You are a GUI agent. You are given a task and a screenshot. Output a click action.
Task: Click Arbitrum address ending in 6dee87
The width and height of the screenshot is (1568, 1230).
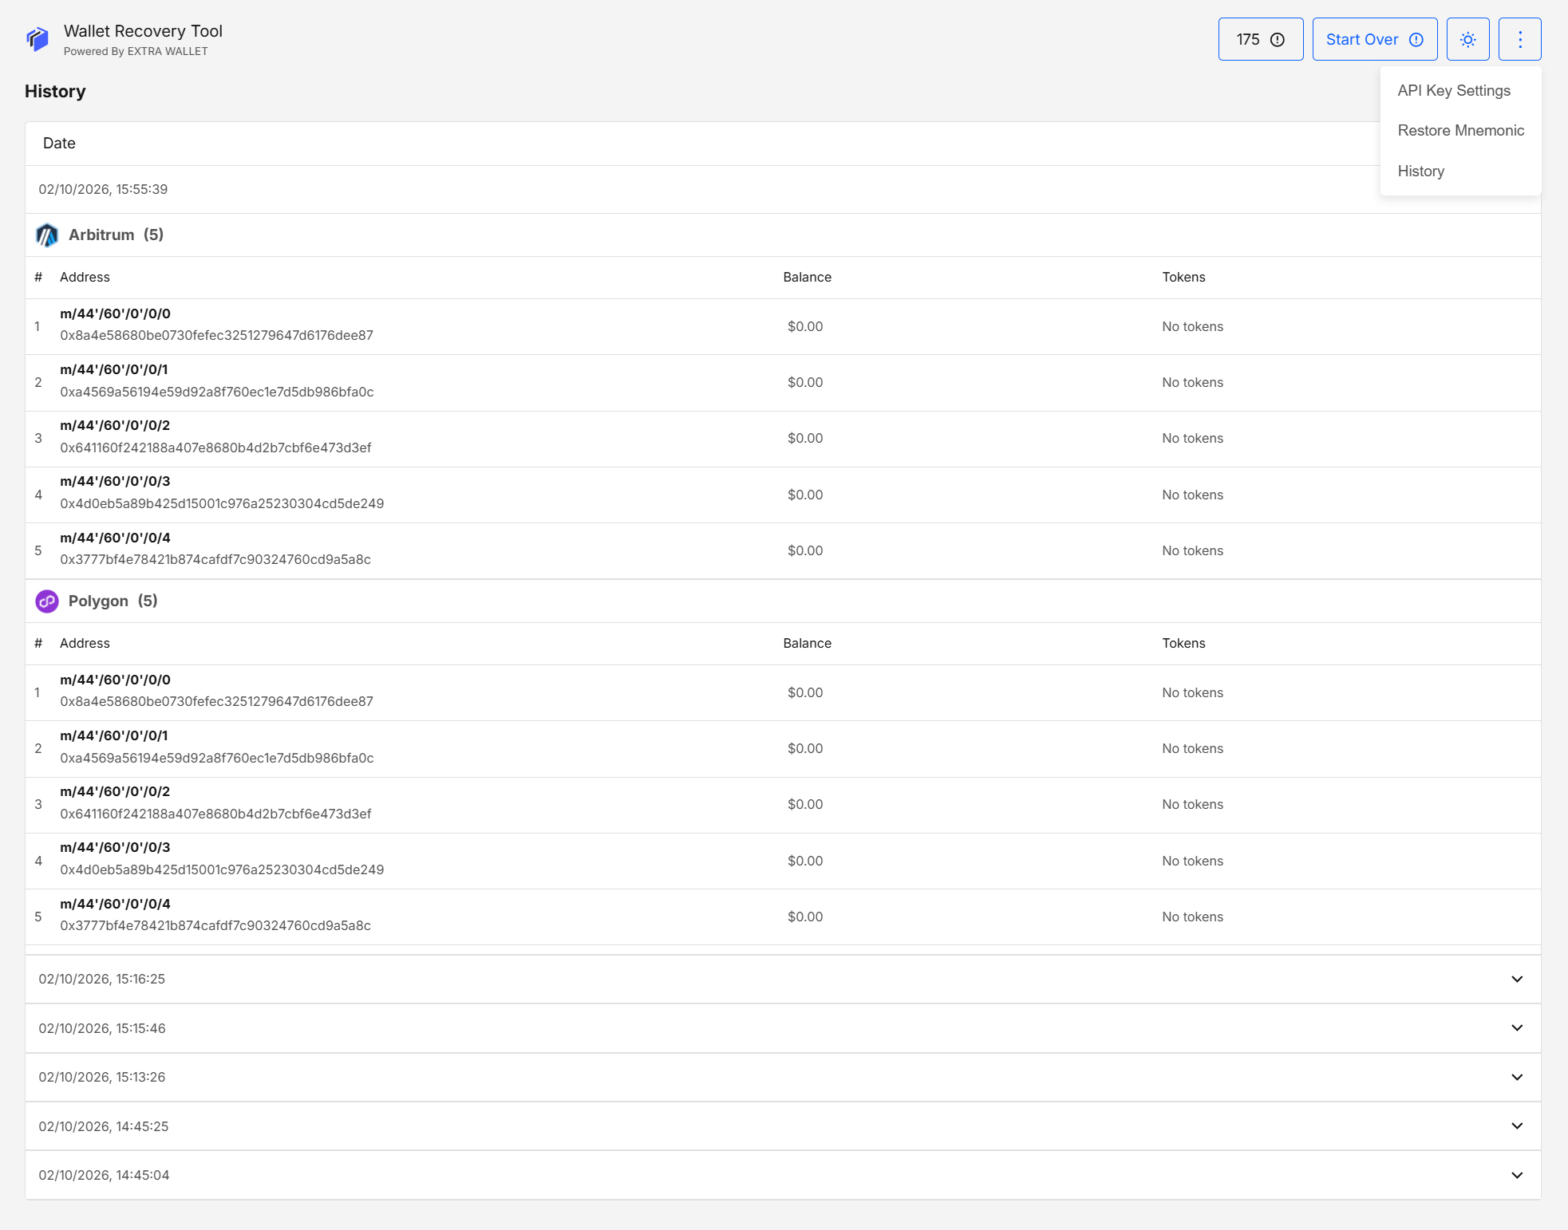[x=216, y=336]
